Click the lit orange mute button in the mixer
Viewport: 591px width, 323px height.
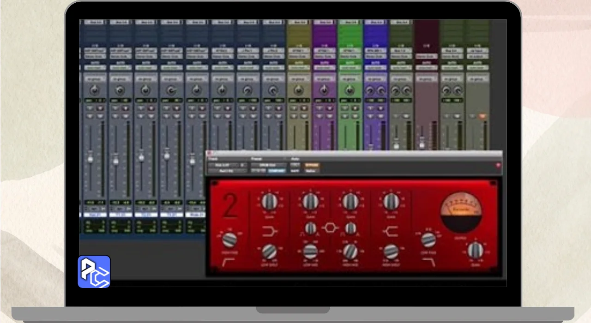click(x=482, y=116)
